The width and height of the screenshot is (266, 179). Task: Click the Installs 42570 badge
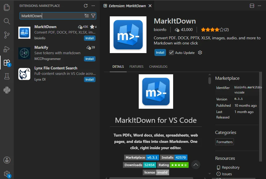[173, 157]
